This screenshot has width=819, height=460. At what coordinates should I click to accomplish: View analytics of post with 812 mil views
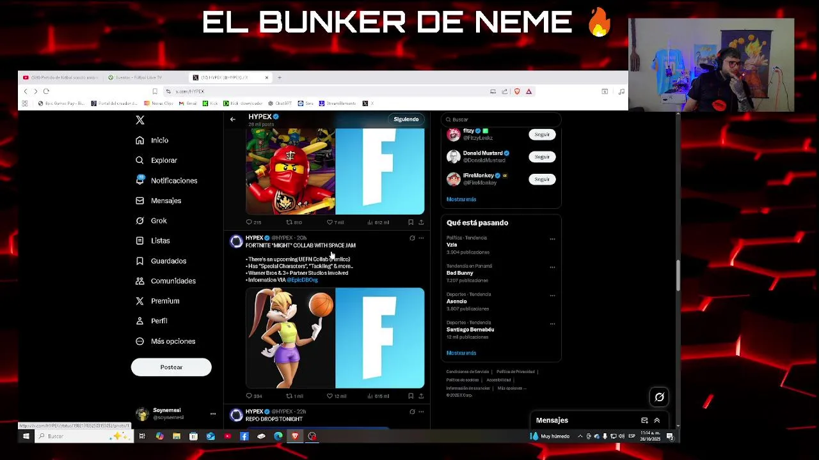pos(378,222)
